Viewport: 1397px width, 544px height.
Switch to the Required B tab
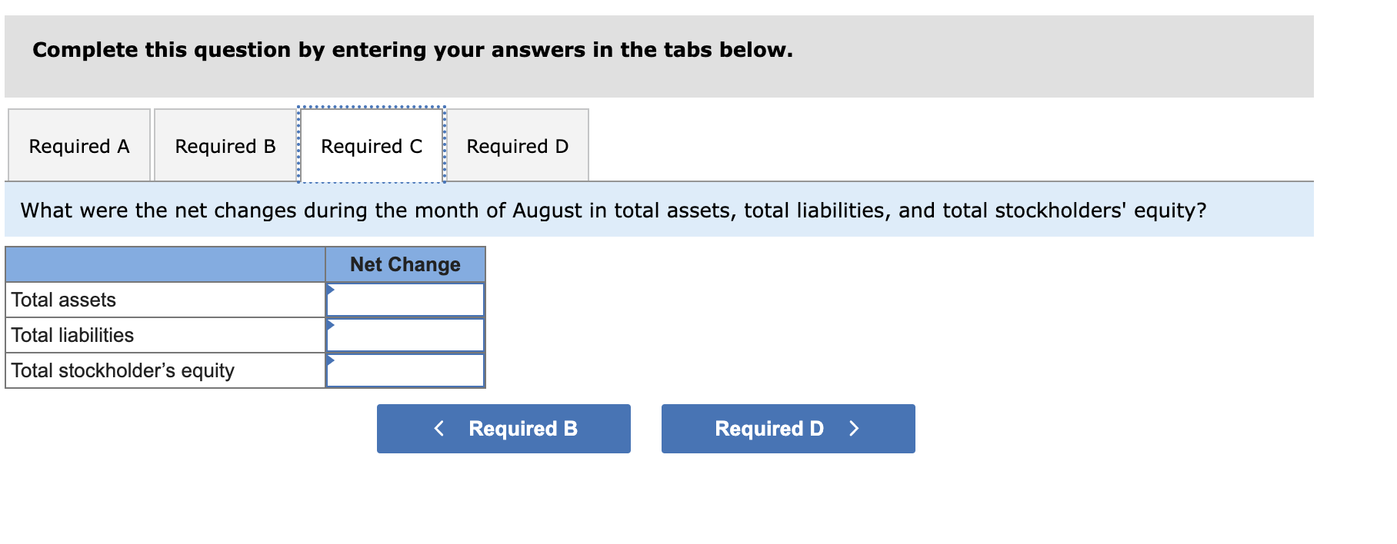[x=225, y=146]
